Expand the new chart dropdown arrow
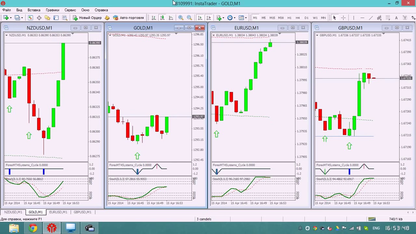The image size is (416, 234). (11, 18)
